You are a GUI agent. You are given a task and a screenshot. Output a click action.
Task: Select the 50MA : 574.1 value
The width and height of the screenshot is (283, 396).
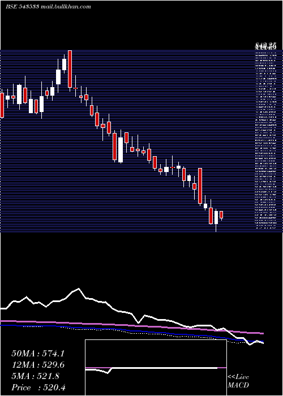[38, 354]
